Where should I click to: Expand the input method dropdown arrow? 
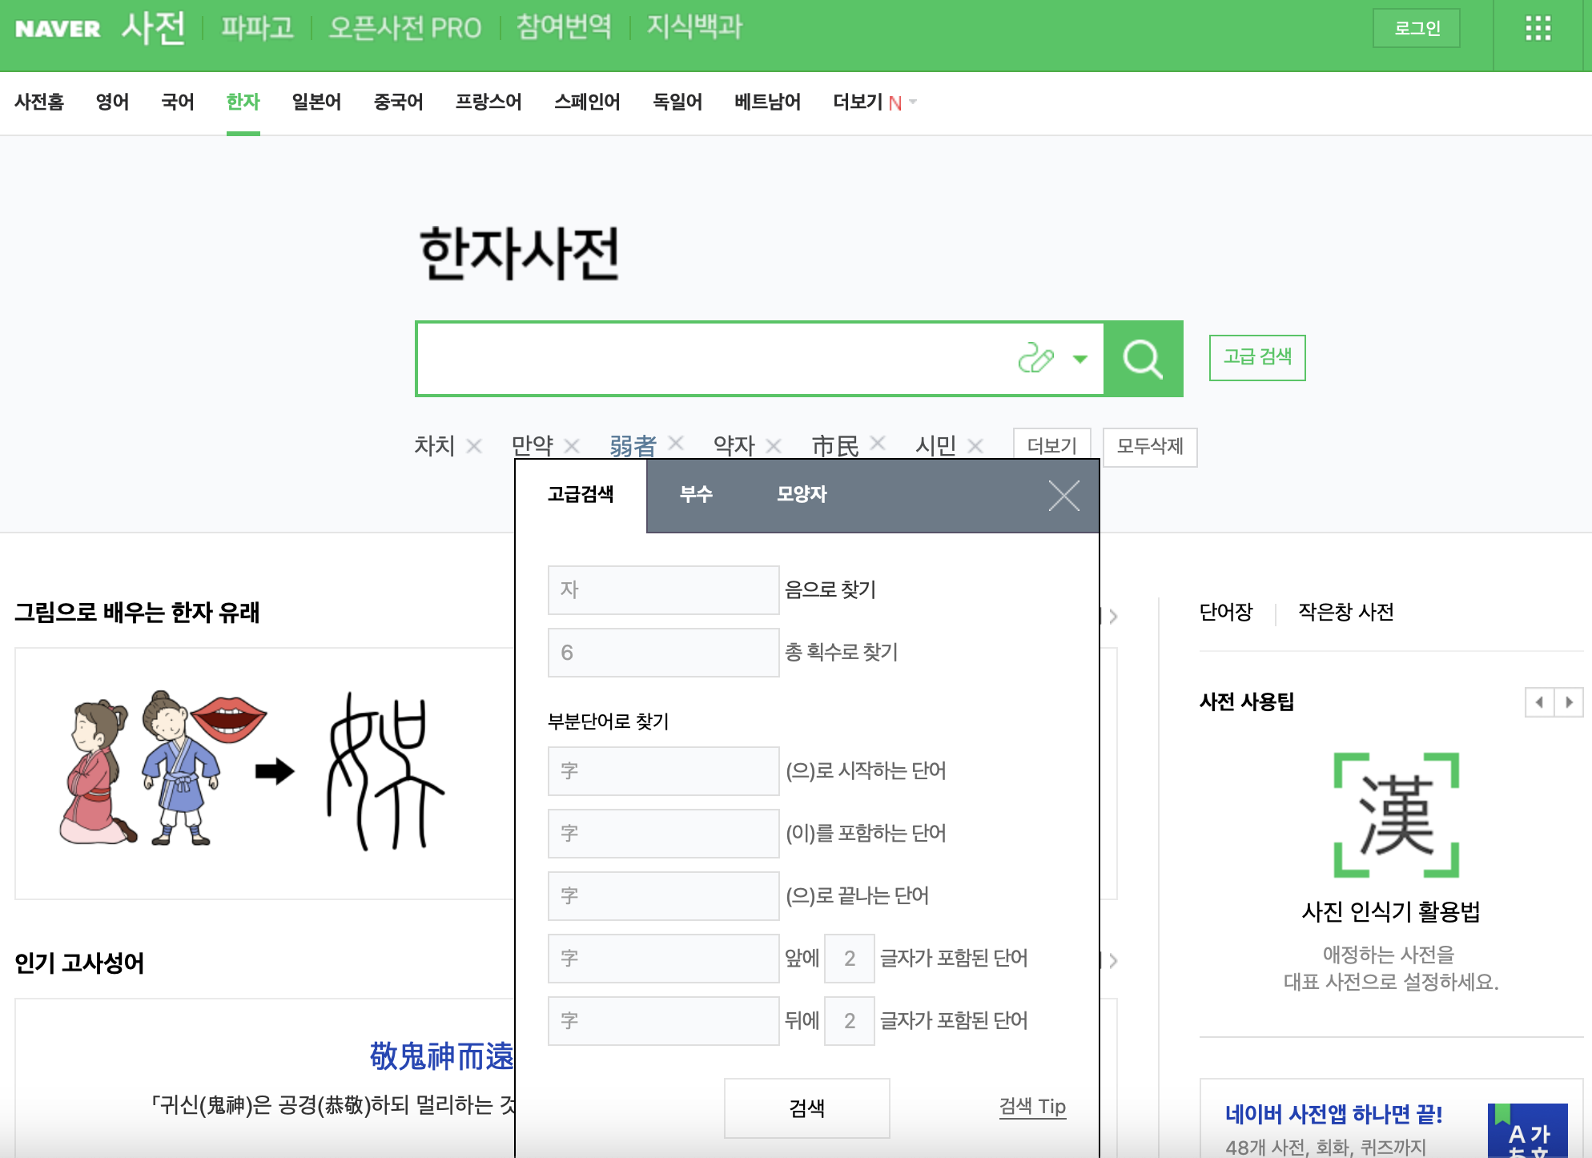point(1080,359)
